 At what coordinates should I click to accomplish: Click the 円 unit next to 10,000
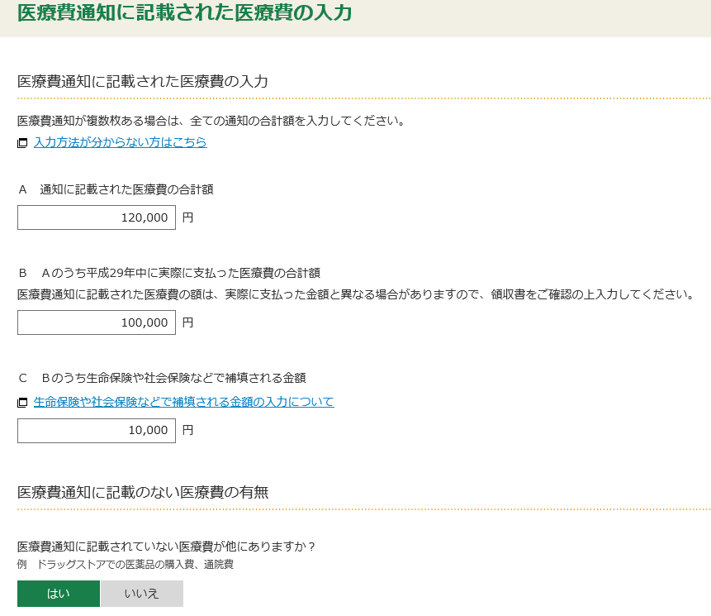187,430
